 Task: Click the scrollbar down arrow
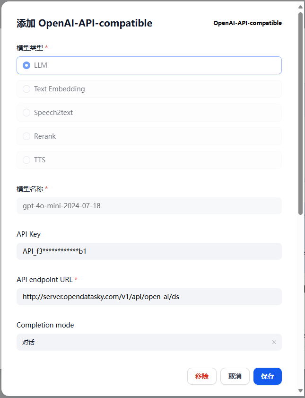tap(300, 390)
